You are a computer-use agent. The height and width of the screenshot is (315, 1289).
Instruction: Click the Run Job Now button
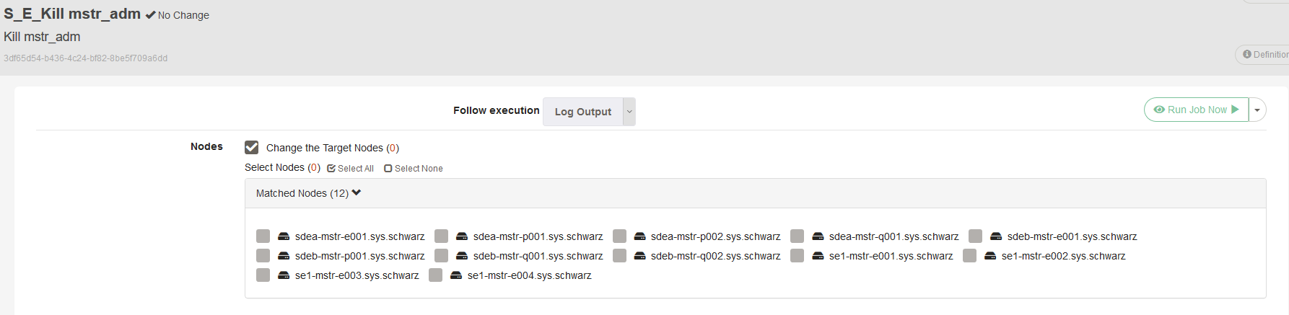pyautogui.click(x=1196, y=110)
